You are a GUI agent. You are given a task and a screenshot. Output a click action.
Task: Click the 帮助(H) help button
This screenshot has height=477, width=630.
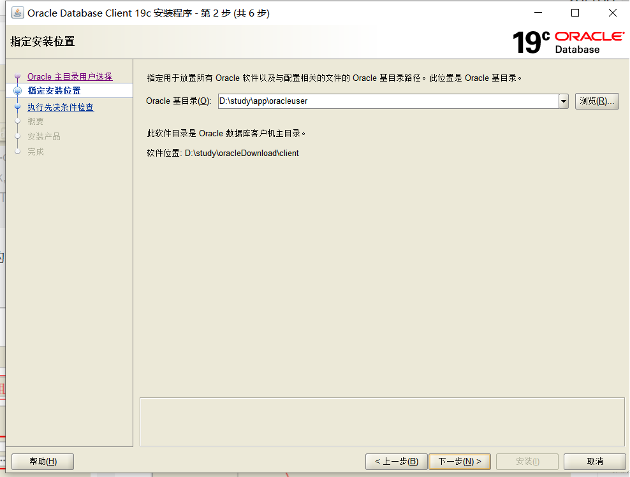[x=42, y=461]
